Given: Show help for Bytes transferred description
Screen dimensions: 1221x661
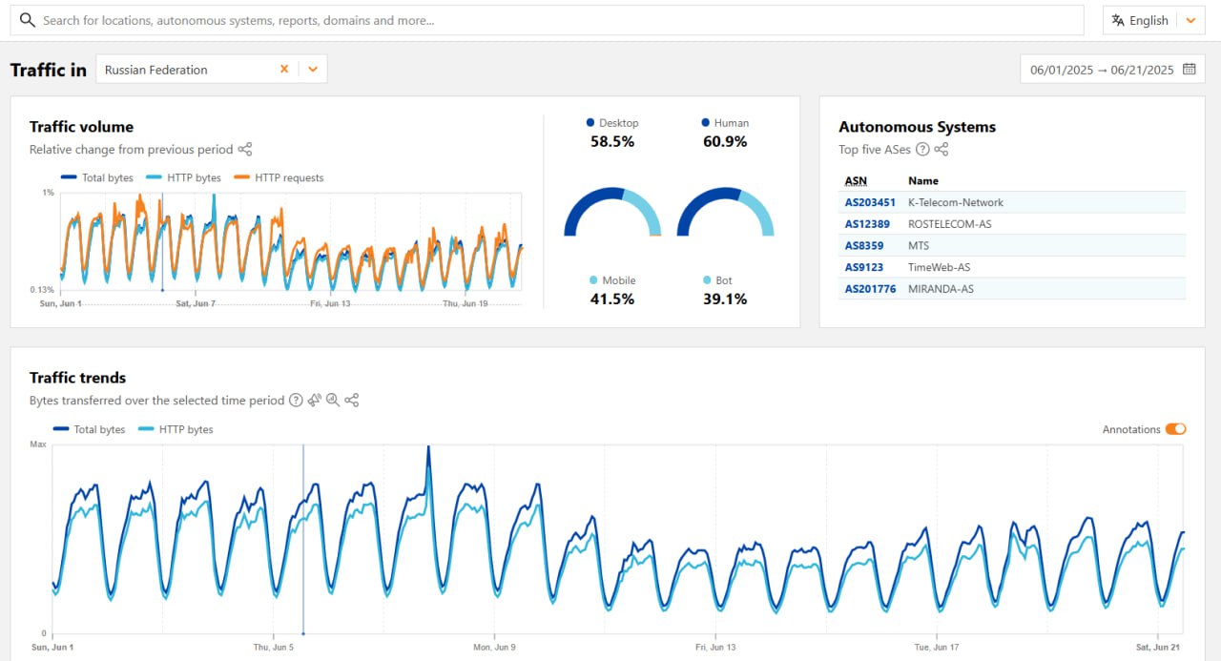Looking at the screenshot, I should tap(296, 401).
